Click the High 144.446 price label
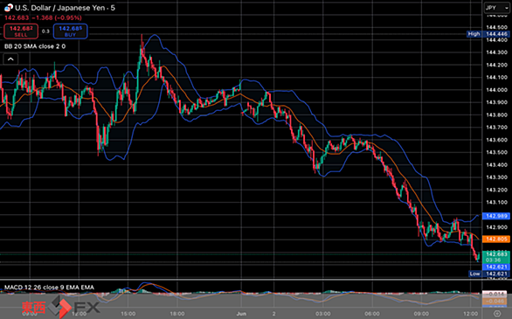 488,34
